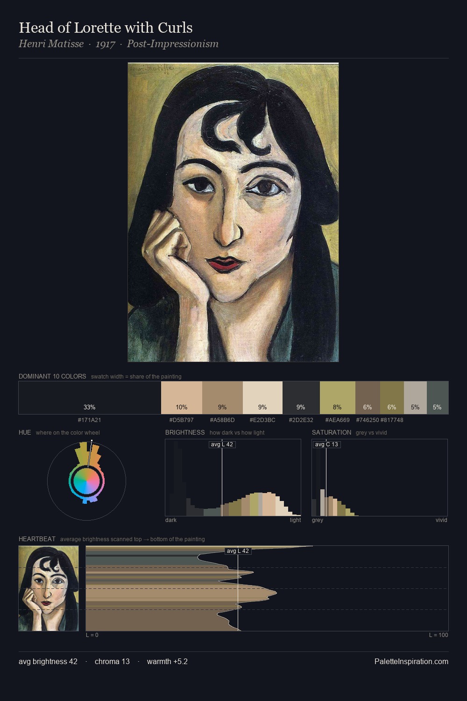Screen dimensions: 467x701
Task: Select the 10% peach swatch #D5B797
Action: tap(182, 398)
